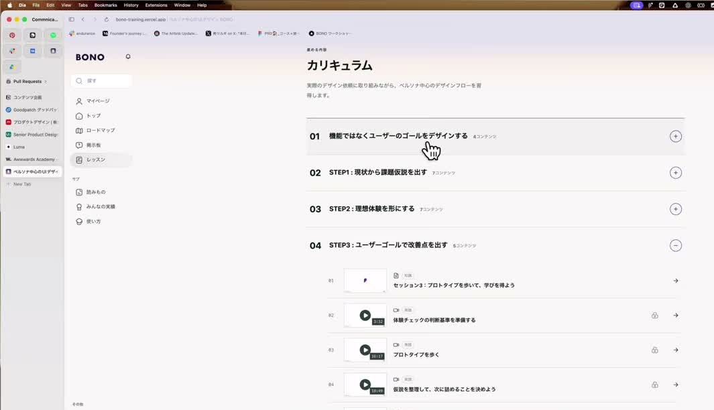714x410 pixels.
Task: Click arrow on 仮説を整理して row
Action: [676, 385]
